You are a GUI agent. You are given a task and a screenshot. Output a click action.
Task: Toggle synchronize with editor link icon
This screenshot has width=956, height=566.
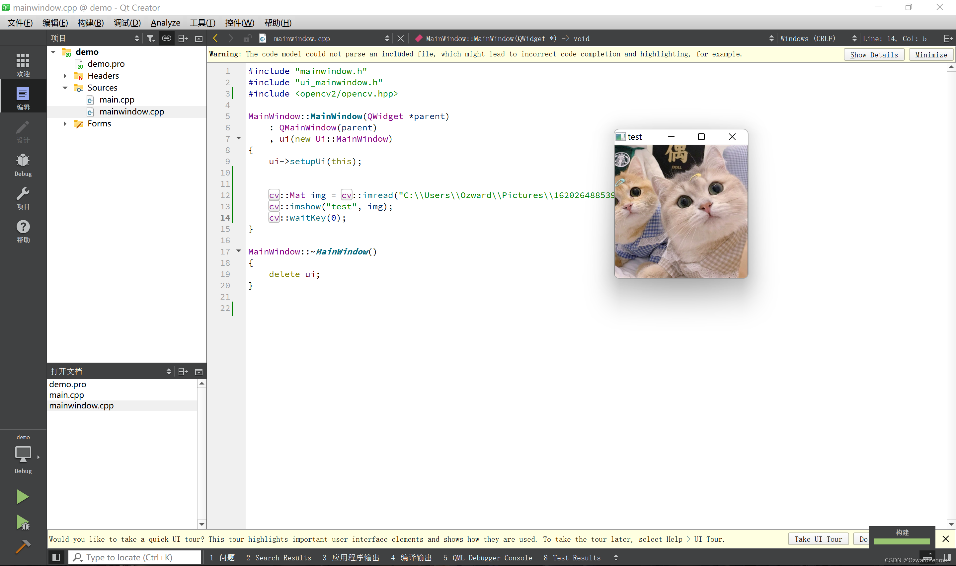click(x=167, y=38)
